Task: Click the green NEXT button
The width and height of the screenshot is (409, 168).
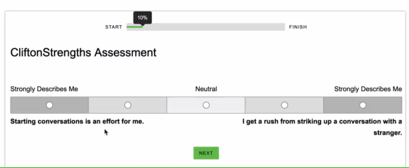Action: tap(206, 153)
